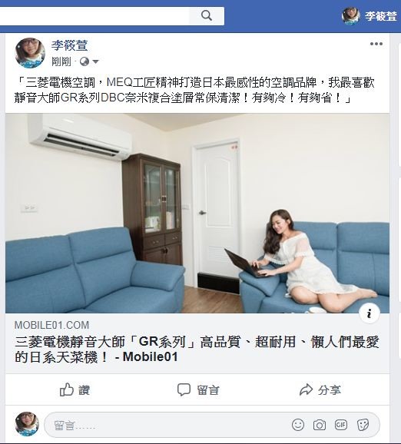This screenshot has height=444, width=401.
Task: Click the 留言 comment button
Action: (198, 389)
